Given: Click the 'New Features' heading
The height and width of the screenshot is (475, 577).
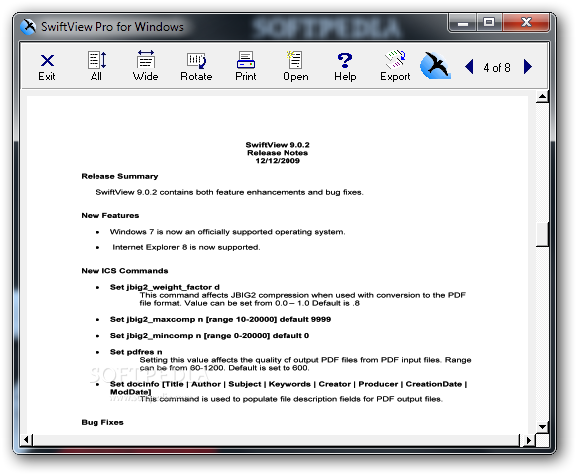Looking at the screenshot, I should coord(110,215).
